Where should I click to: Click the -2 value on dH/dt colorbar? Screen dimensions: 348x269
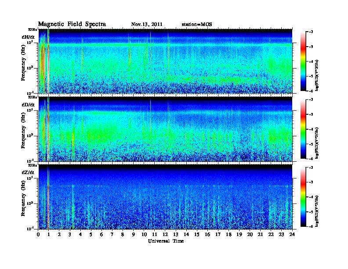pyautogui.click(x=311, y=32)
